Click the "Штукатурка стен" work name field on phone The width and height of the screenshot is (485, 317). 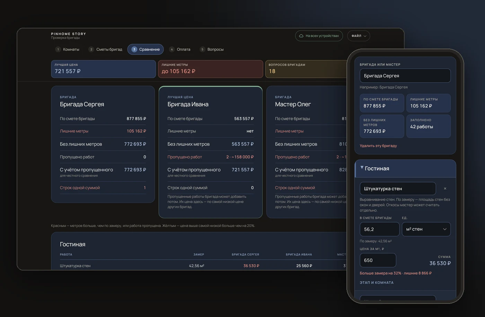(x=398, y=189)
